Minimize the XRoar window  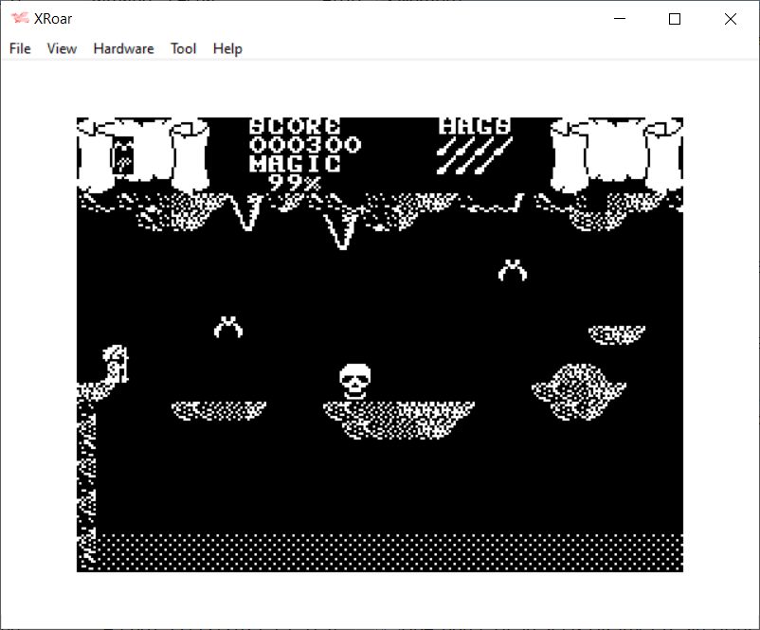coord(620,19)
